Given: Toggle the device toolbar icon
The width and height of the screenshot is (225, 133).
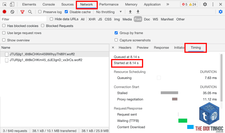Looking at the screenshot, I should tap(12, 4).
